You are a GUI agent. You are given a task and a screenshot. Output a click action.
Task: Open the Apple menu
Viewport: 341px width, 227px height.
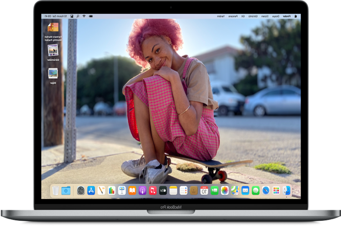click(x=296, y=16)
